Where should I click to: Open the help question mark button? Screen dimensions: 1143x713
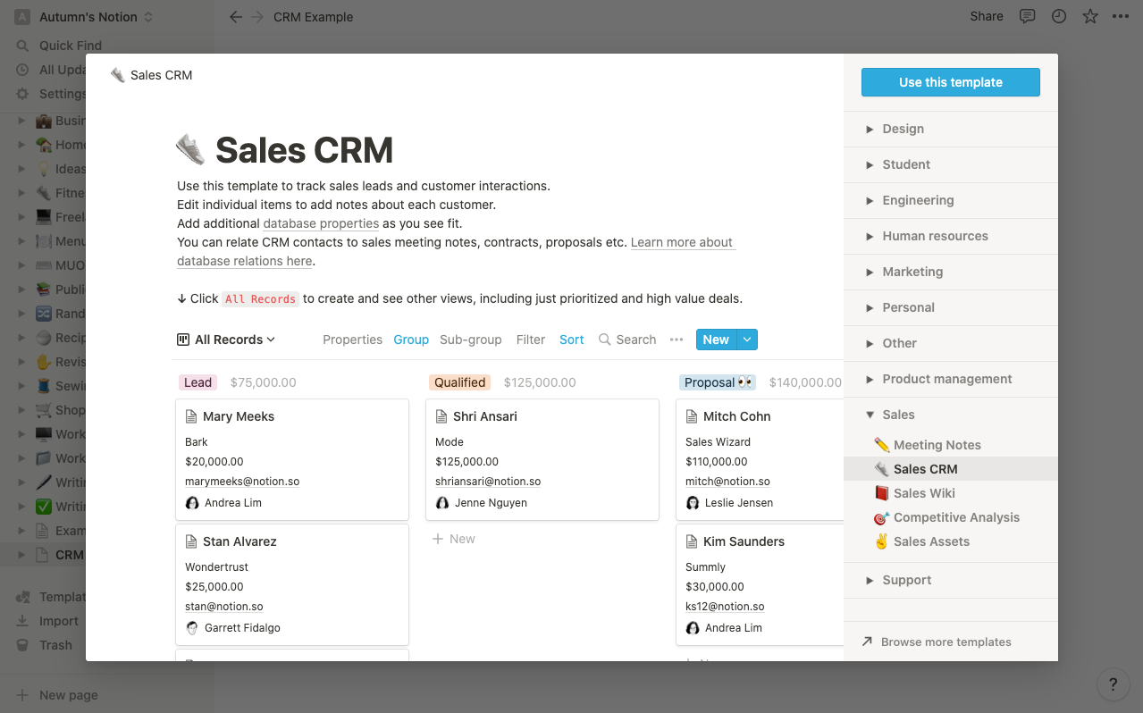[1113, 685]
